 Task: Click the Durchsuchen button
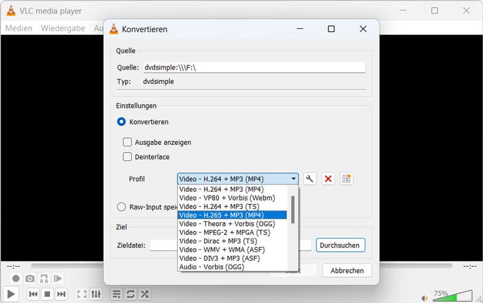(341, 245)
